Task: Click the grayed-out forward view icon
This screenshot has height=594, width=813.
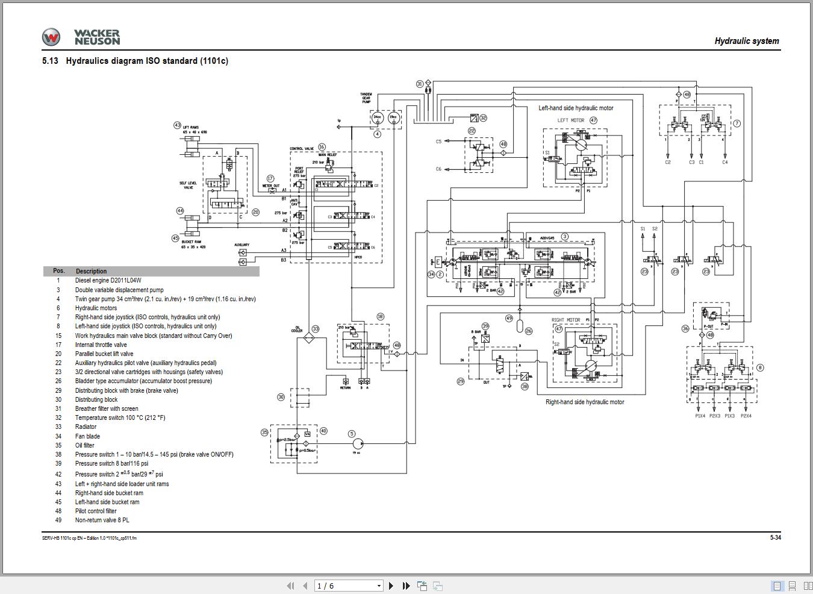Action: point(438,585)
